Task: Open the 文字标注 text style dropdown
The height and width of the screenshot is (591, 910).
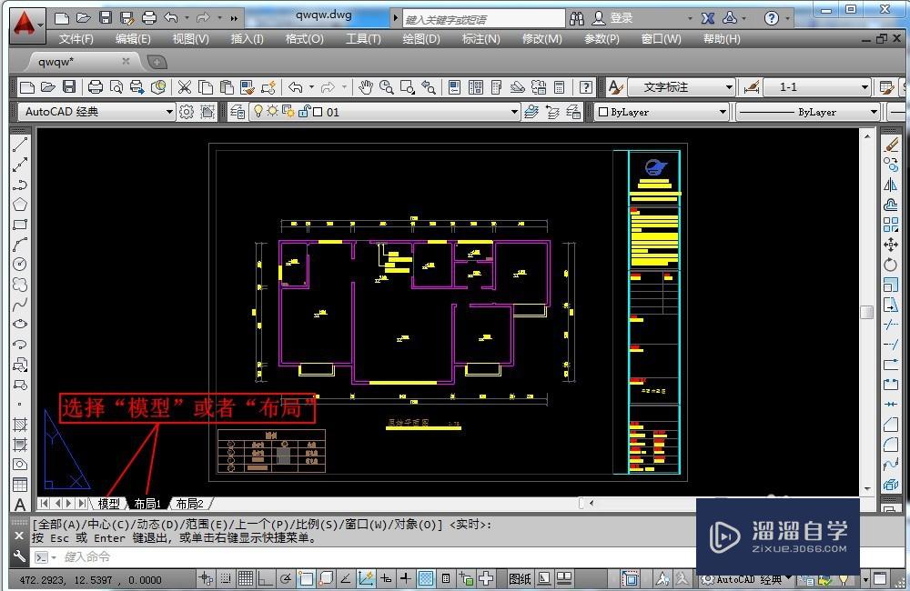Action: 729,87
